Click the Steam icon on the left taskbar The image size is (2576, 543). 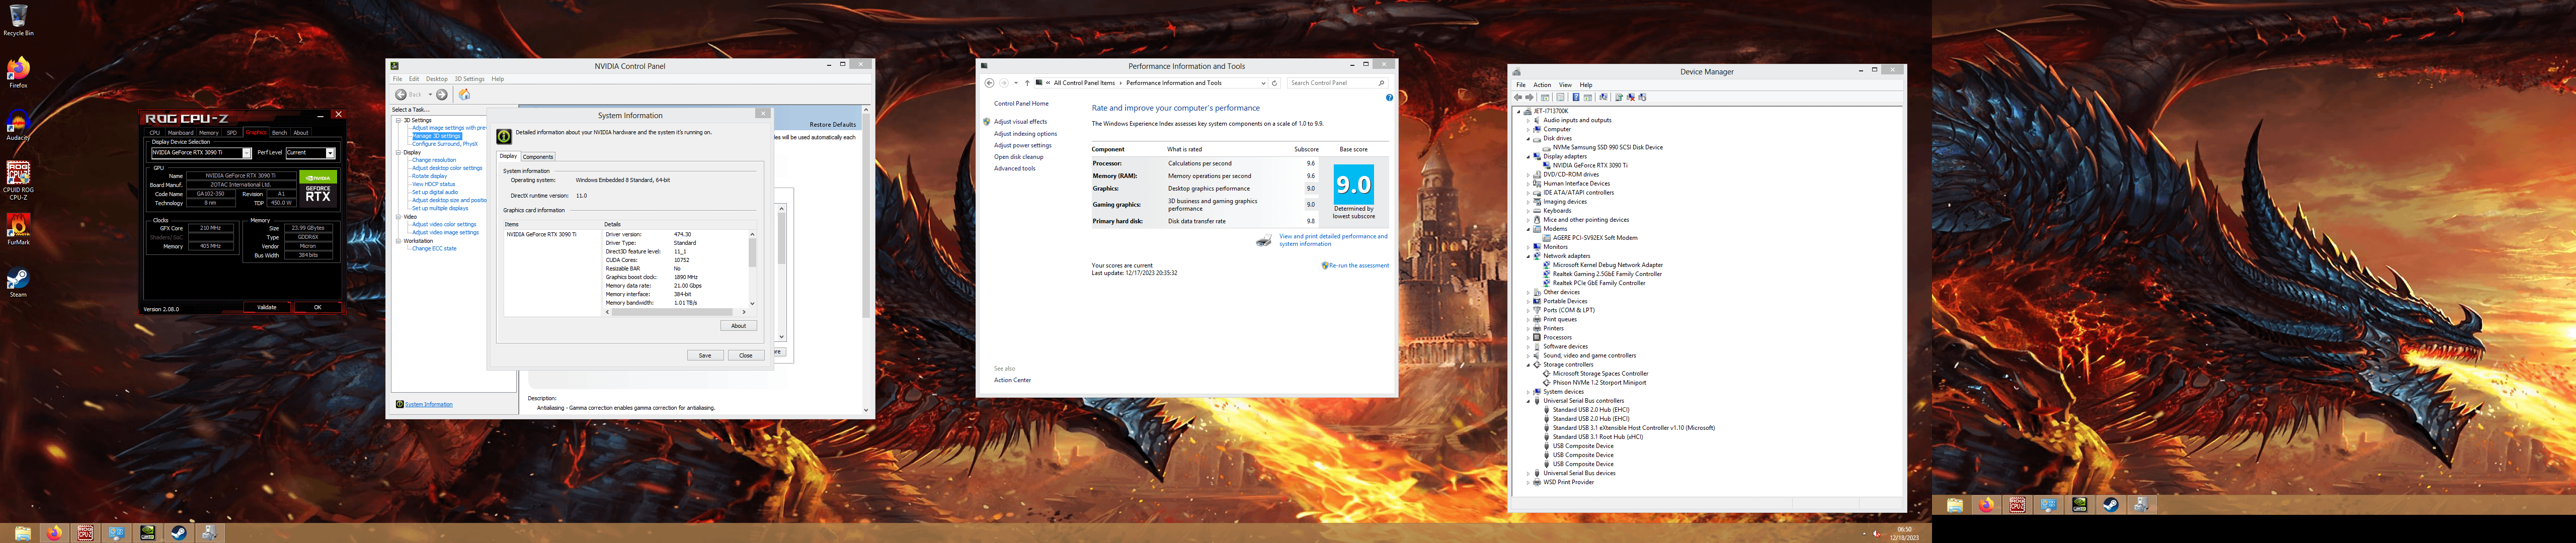click(179, 533)
